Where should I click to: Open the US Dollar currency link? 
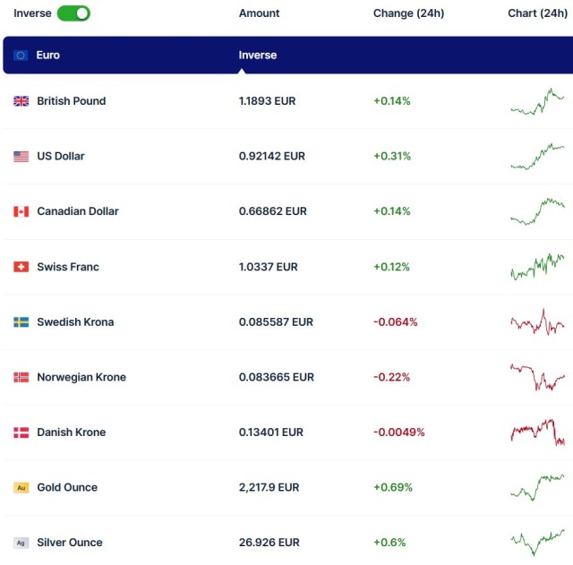click(x=61, y=157)
